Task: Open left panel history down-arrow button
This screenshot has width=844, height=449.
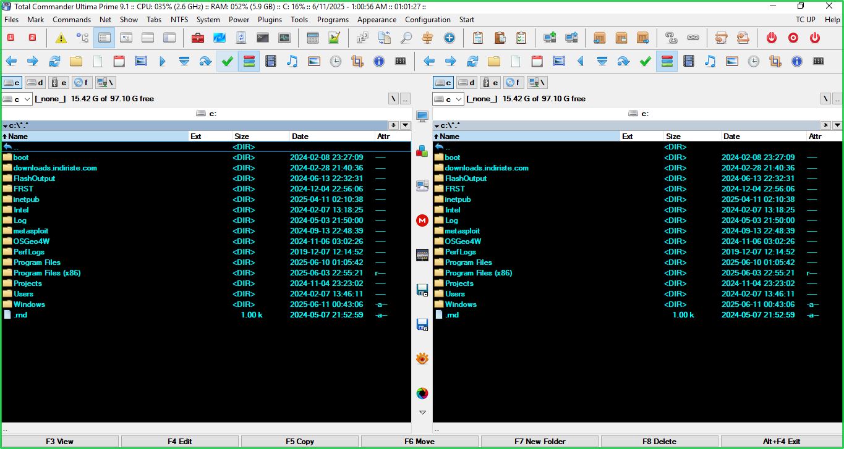Action: (405, 125)
